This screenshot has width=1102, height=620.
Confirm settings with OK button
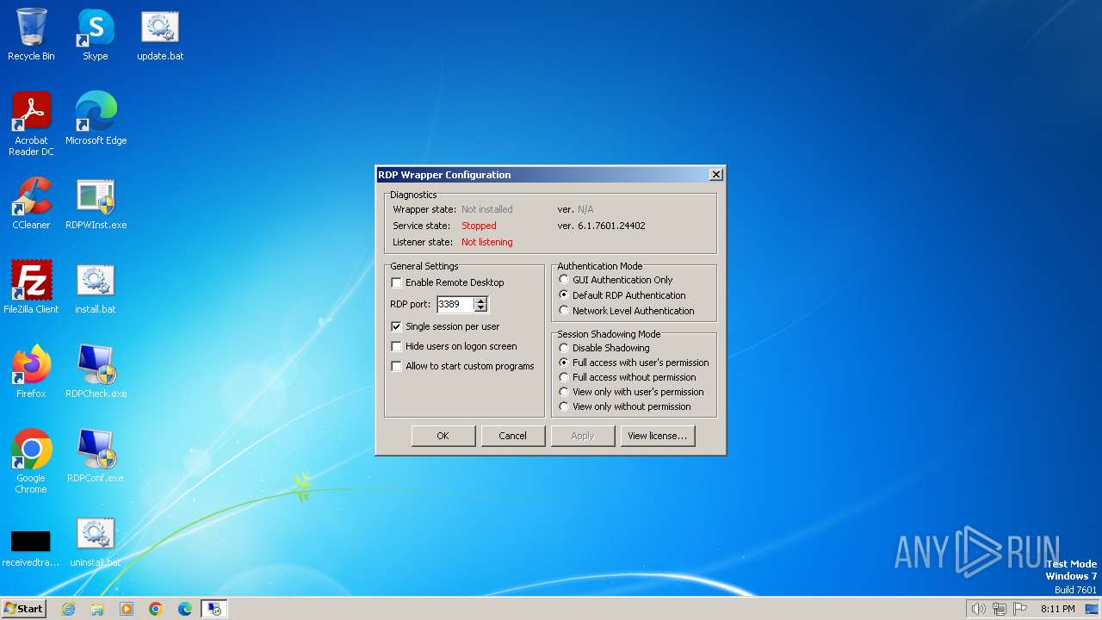tap(443, 436)
